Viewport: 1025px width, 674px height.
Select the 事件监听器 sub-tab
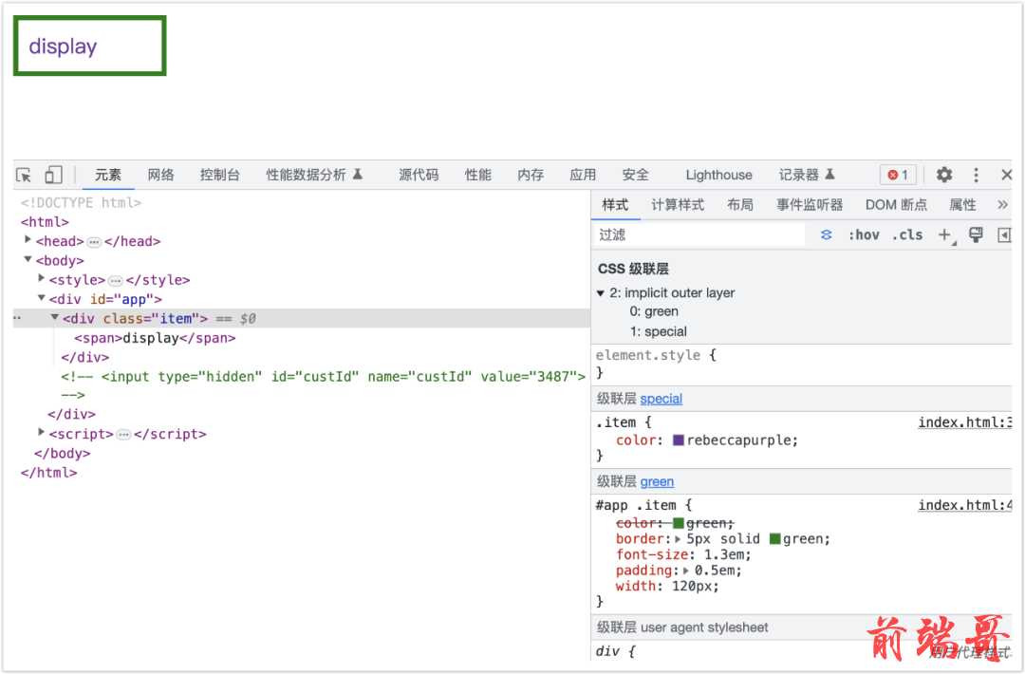tap(810, 205)
